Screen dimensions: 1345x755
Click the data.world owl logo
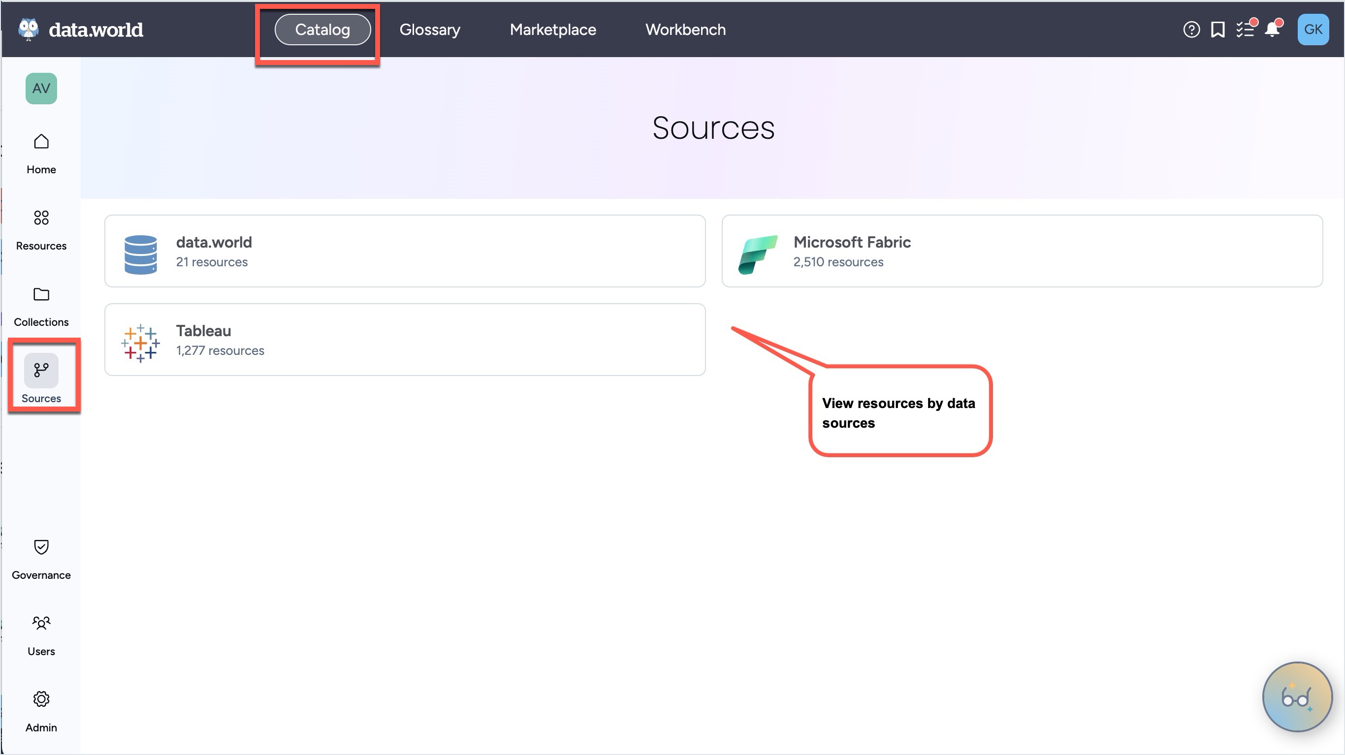(x=29, y=29)
